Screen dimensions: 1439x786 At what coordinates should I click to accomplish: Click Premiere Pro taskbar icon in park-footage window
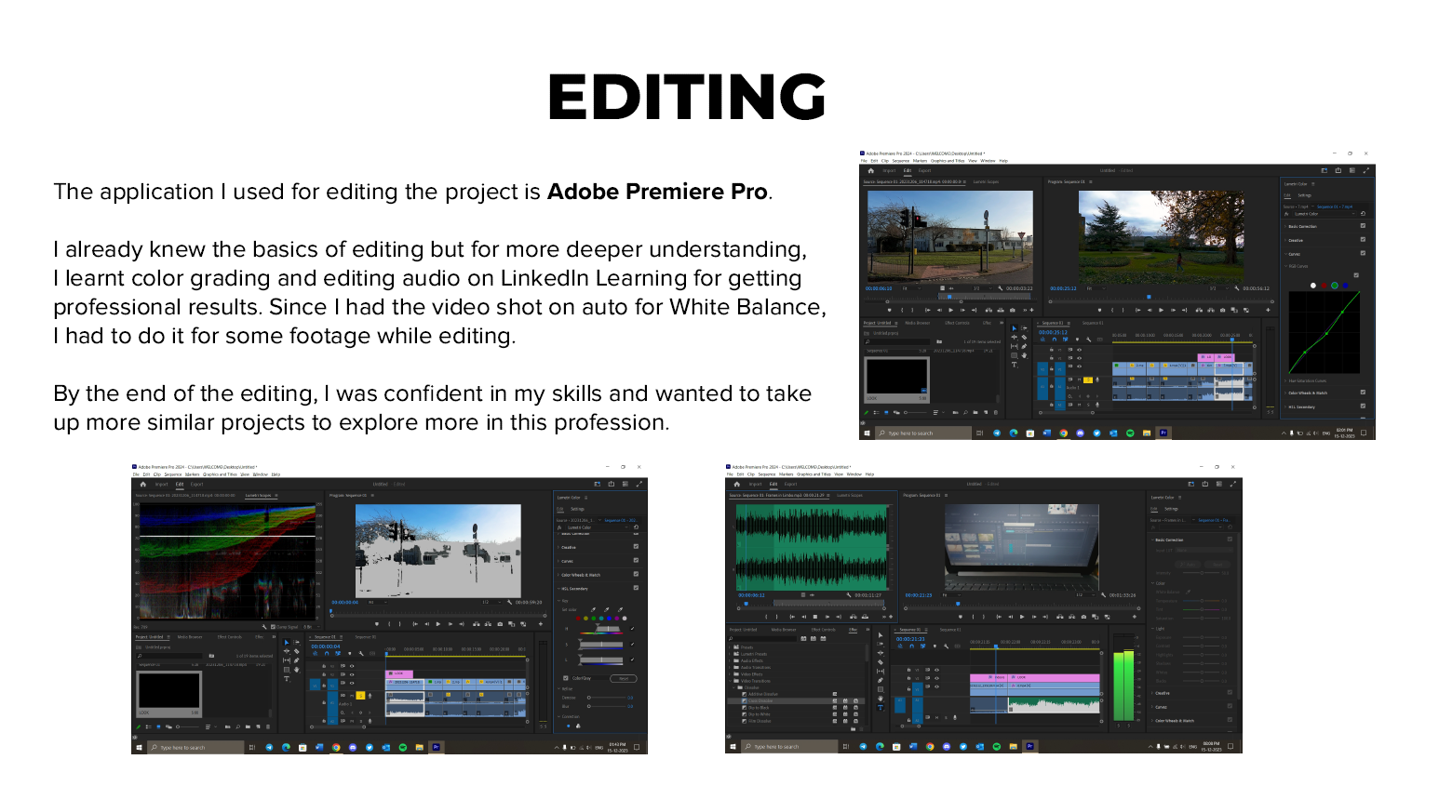click(x=1163, y=433)
